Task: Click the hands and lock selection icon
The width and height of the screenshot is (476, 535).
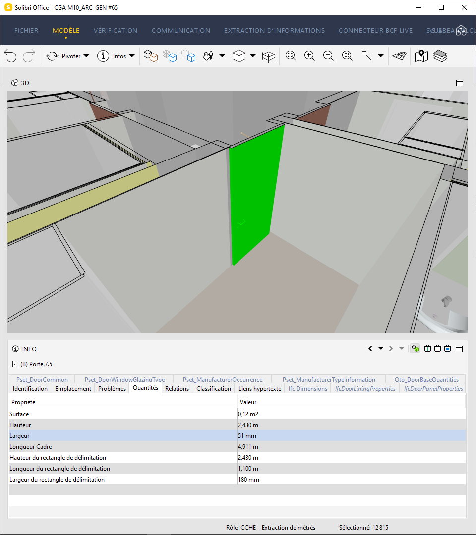Action: [208, 56]
